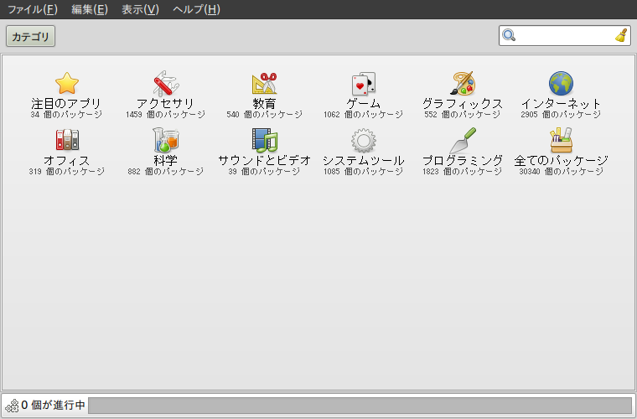Click '552 個のパッケージ' under グラフィックス

click(x=463, y=115)
